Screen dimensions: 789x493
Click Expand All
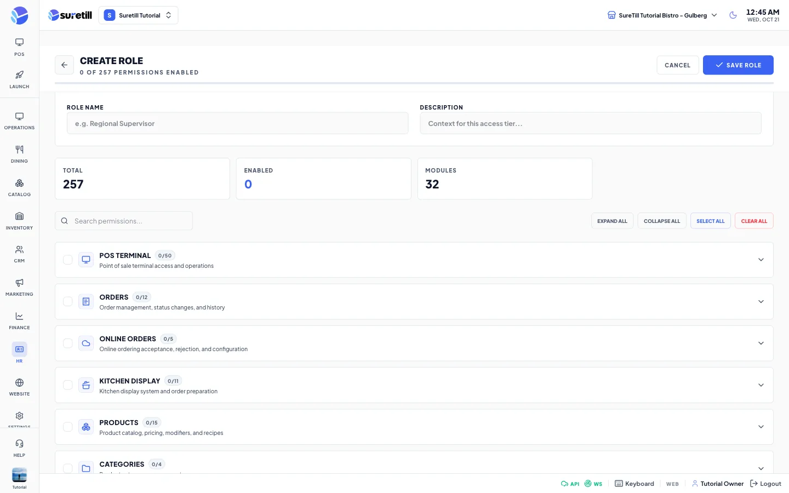[612, 221]
